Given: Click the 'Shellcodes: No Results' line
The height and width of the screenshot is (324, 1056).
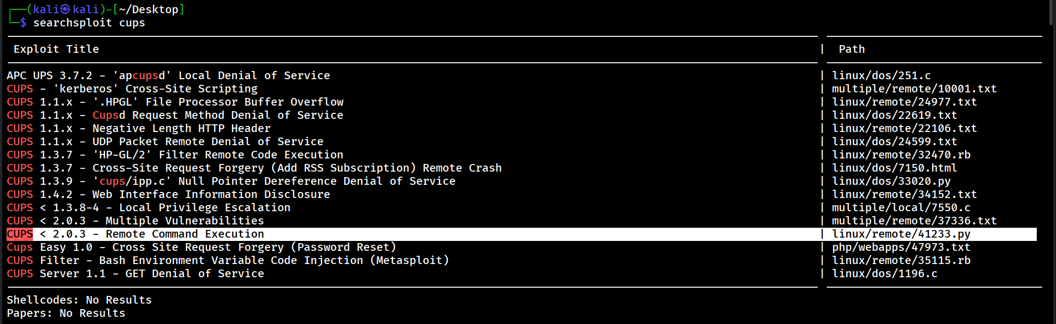Looking at the screenshot, I should point(79,300).
